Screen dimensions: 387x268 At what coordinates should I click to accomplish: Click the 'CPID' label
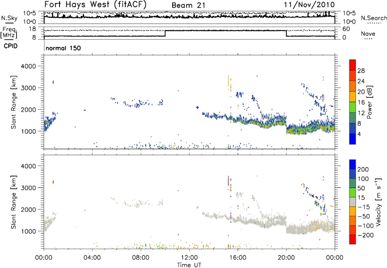(11, 46)
